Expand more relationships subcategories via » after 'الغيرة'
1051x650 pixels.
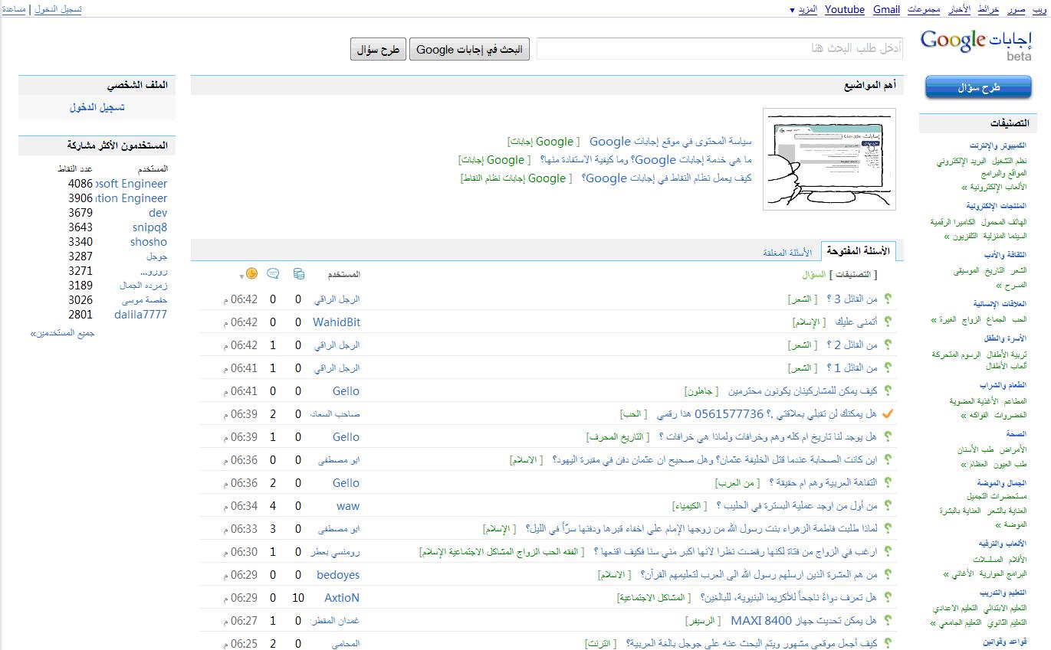pyautogui.click(x=933, y=319)
